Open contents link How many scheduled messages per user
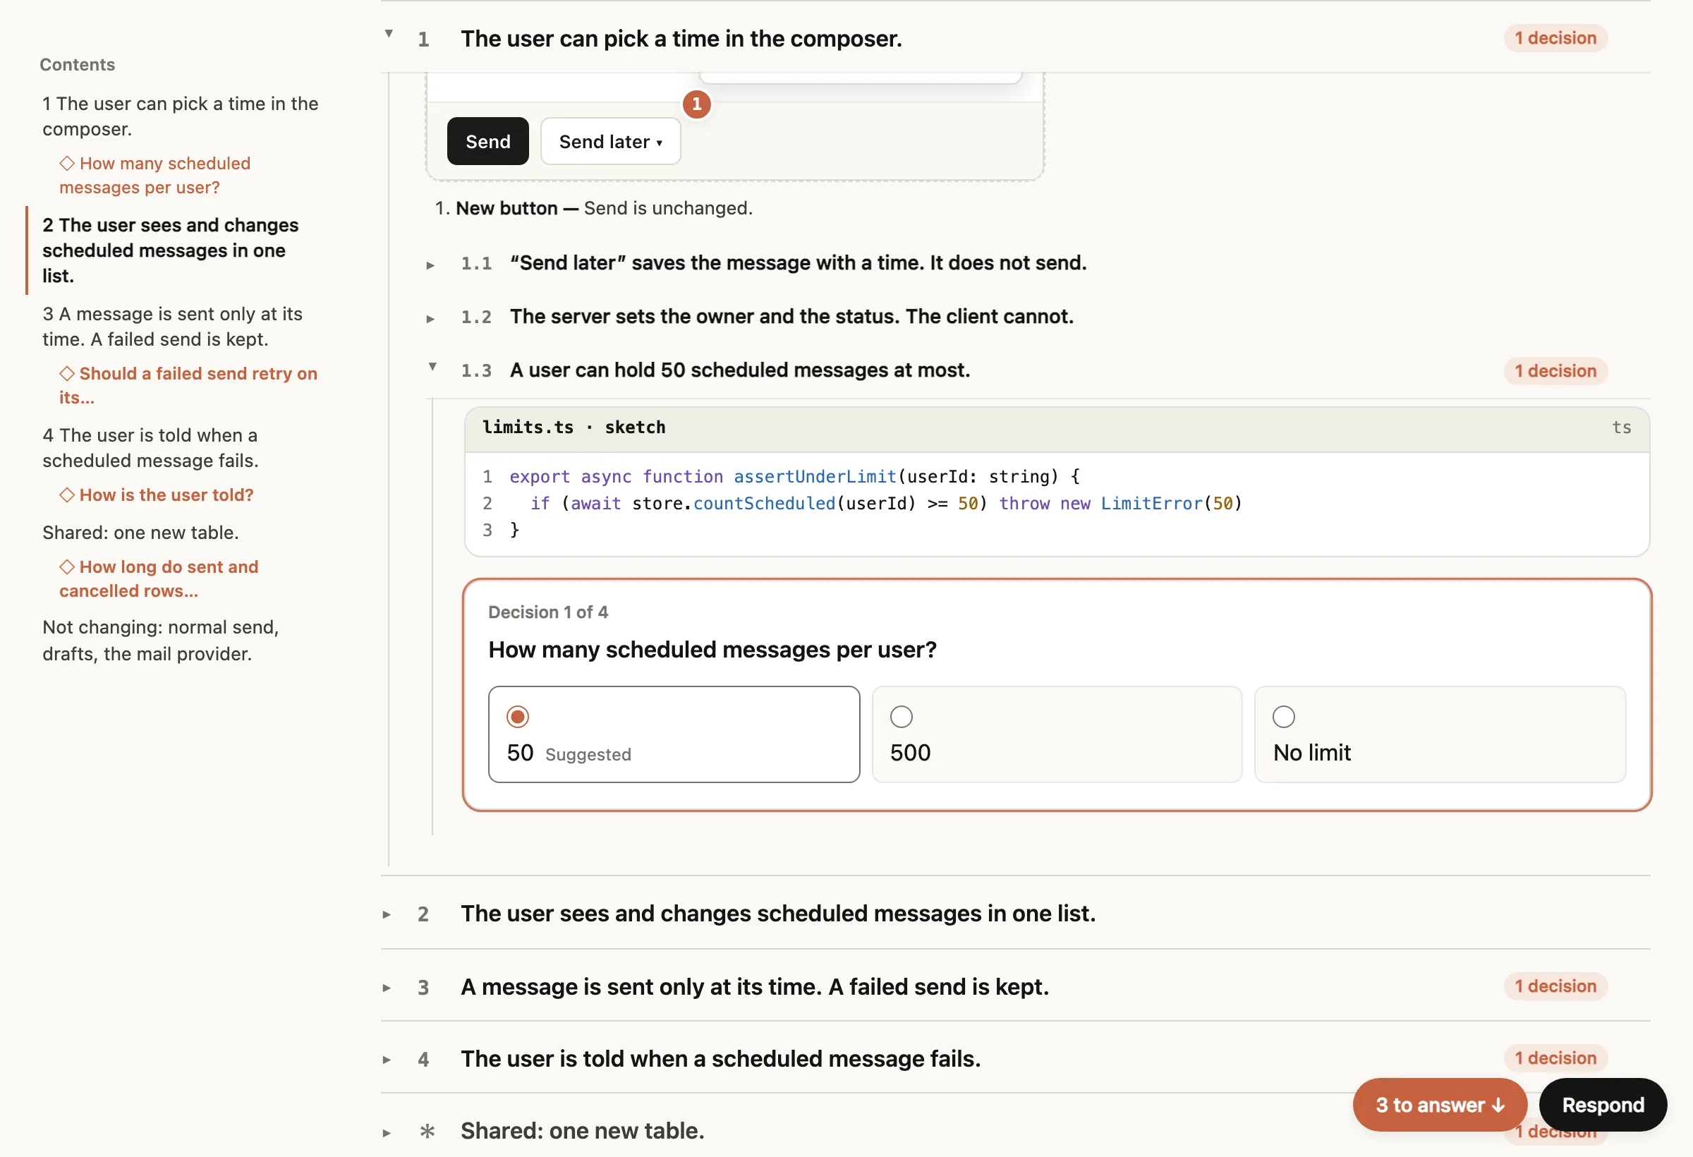 tap(154, 176)
